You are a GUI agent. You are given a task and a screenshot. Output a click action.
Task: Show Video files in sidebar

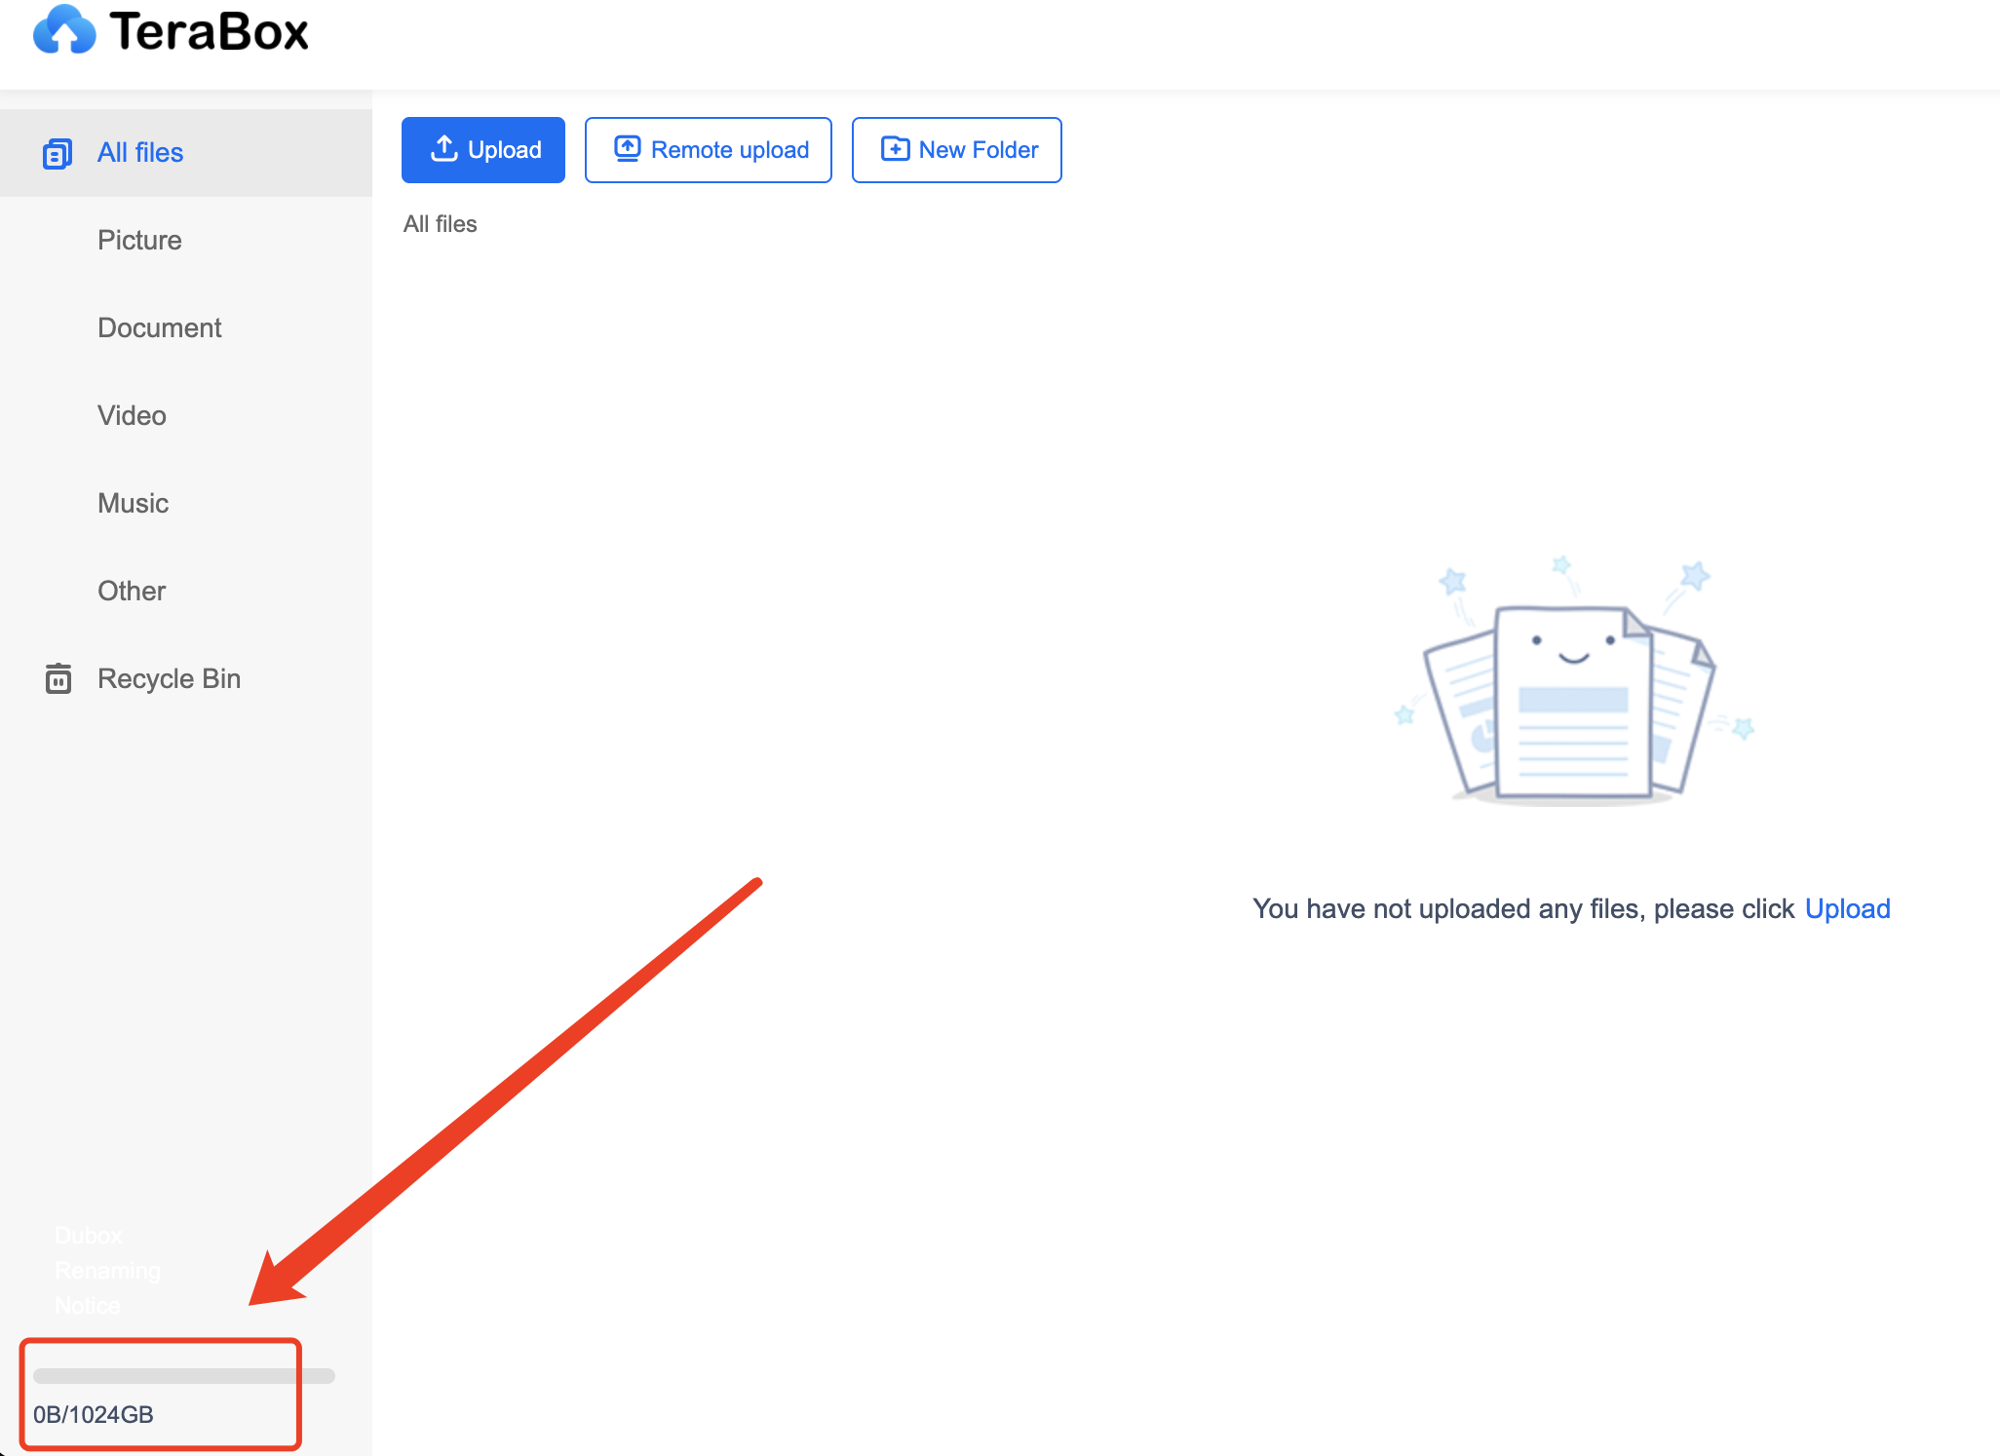click(132, 416)
